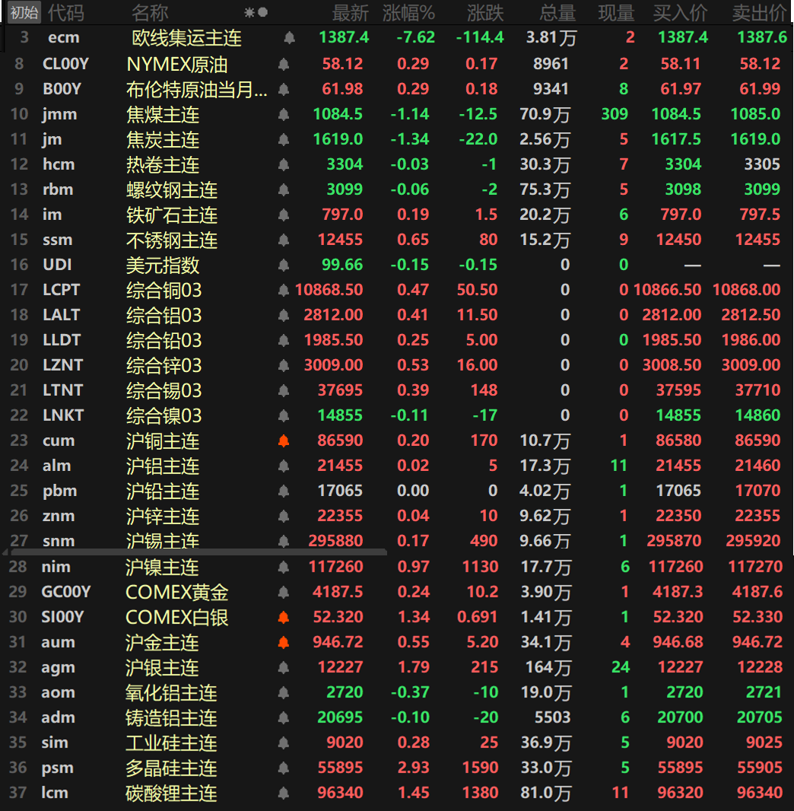The height and width of the screenshot is (811, 794).
Task: Click the bell icon for 欧线集运主连
Action: (x=289, y=38)
